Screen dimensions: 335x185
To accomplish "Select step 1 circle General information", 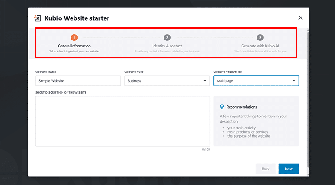I will (x=74, y=38).
